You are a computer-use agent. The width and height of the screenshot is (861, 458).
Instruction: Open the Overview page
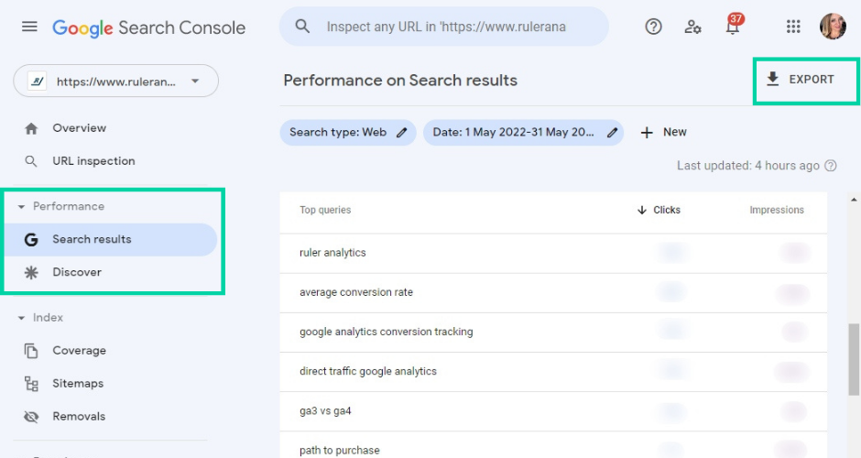click(79, 128)
